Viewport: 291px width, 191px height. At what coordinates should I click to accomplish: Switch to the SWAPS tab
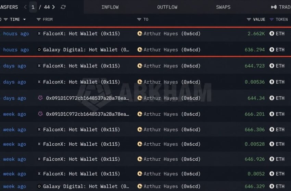tap(223, 7)
